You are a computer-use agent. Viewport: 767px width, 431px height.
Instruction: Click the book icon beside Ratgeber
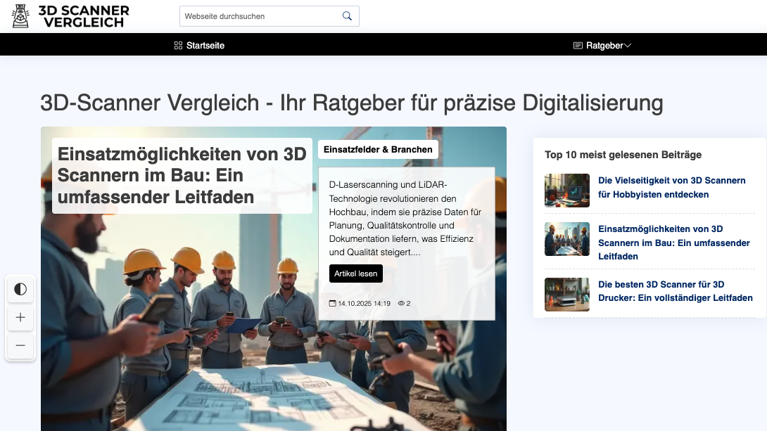pyautogui.click(x=576, y=45)
